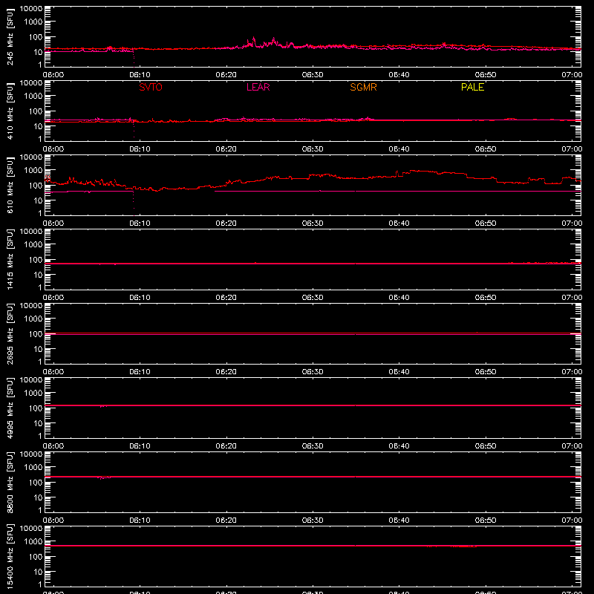
Task: Click the SVTO station legend label
Action: (151, 87)
